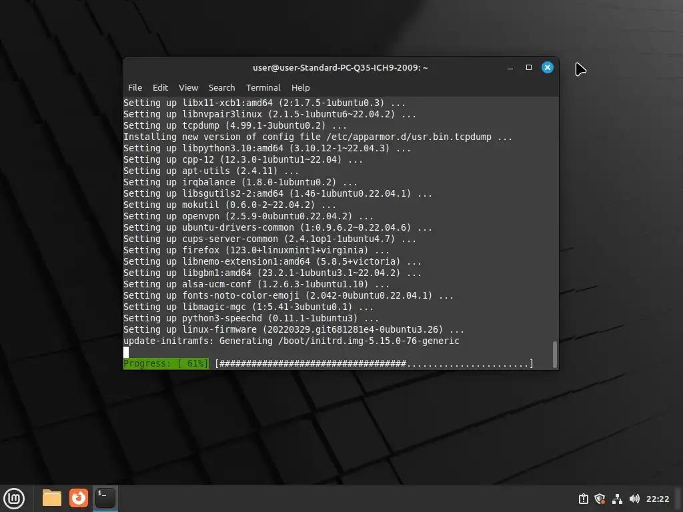
Task: Click the 'Setting up alsa-ucm-conf' line
Action: click(256, 284)
